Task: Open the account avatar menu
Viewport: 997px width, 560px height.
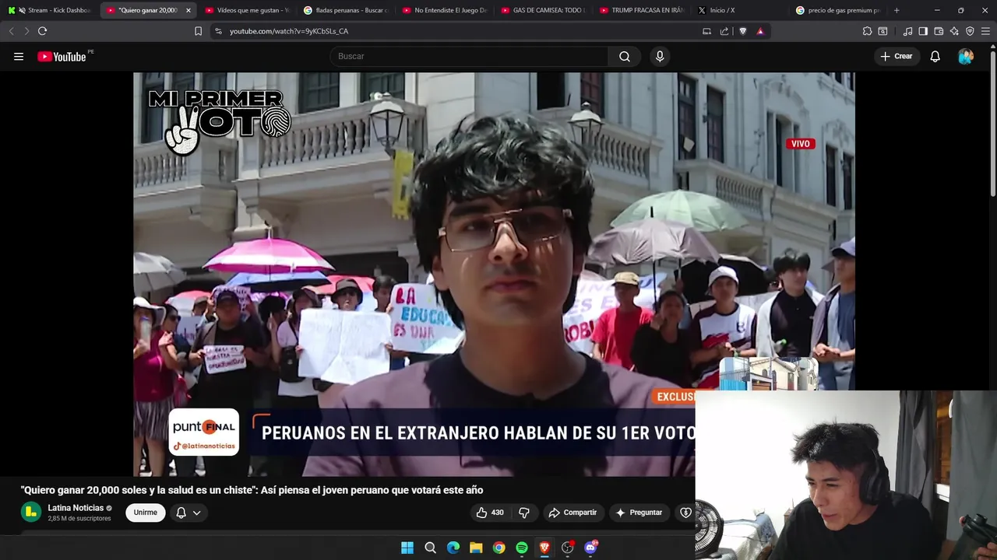Action: (966, 56)
